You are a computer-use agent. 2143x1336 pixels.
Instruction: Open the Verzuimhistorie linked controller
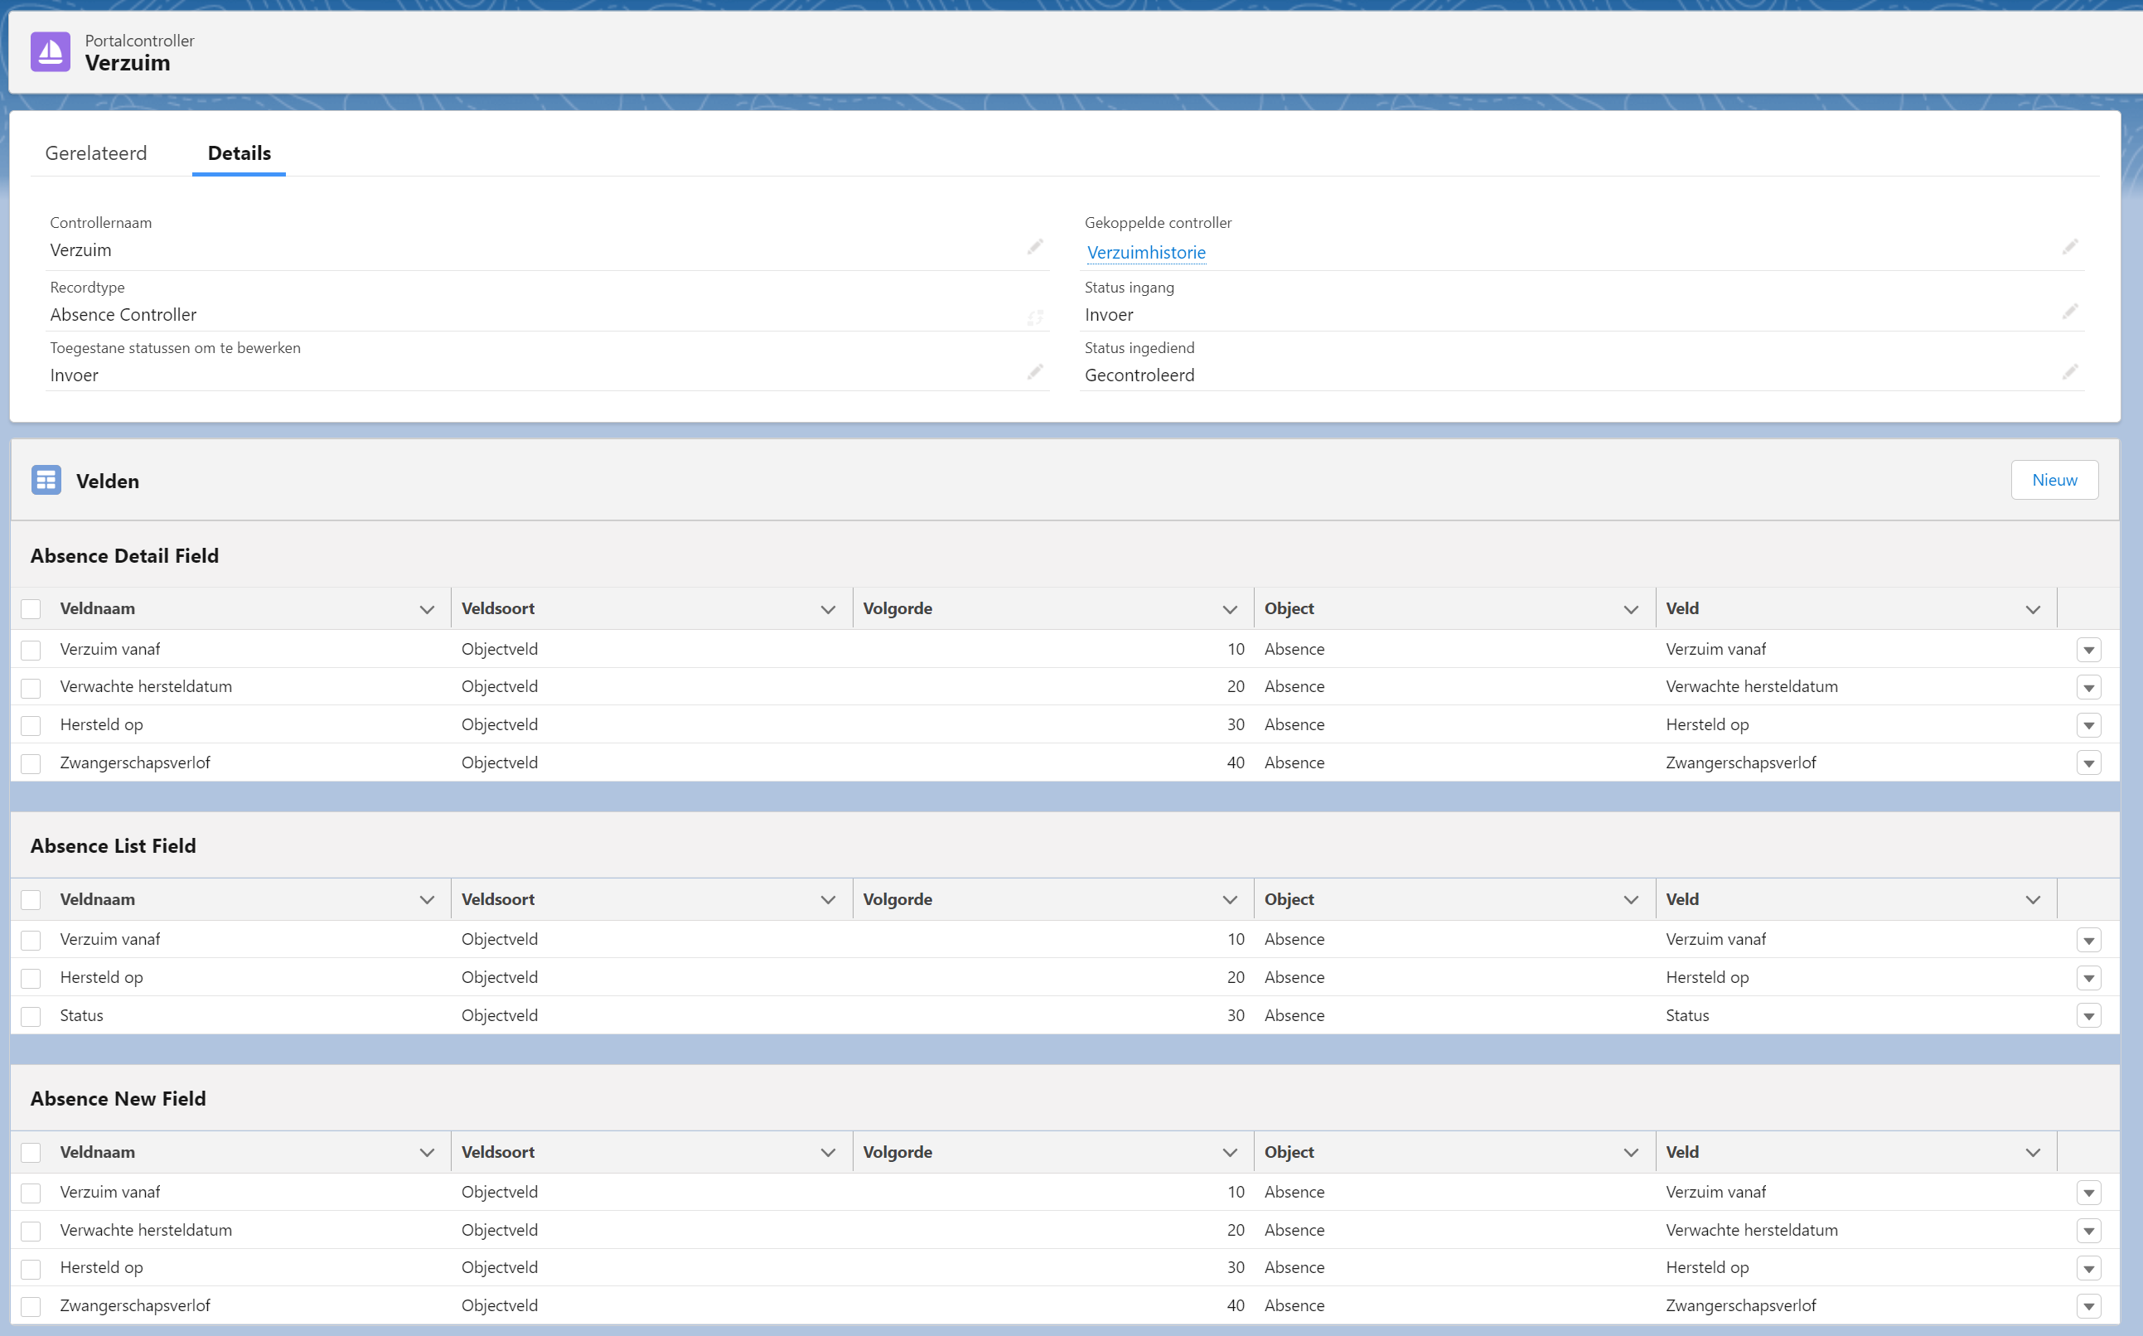[1146, 252]
